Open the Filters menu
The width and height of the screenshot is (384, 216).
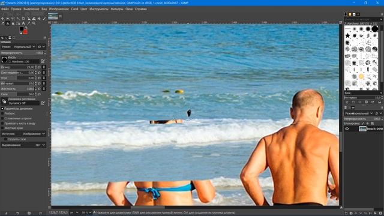[x=117, y=9]
